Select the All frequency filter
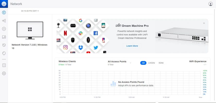Viewport: 216px width, 103px height. (x=143, y=63)
